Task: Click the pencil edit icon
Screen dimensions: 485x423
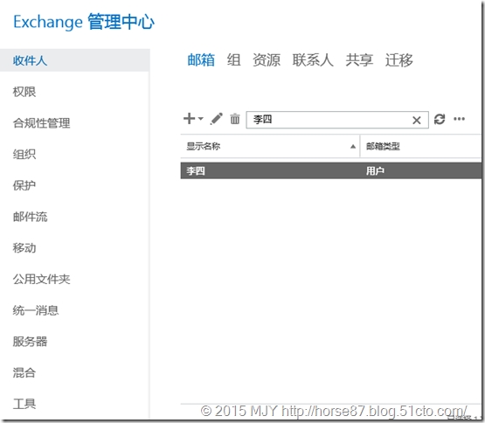Action: point(217,119)
